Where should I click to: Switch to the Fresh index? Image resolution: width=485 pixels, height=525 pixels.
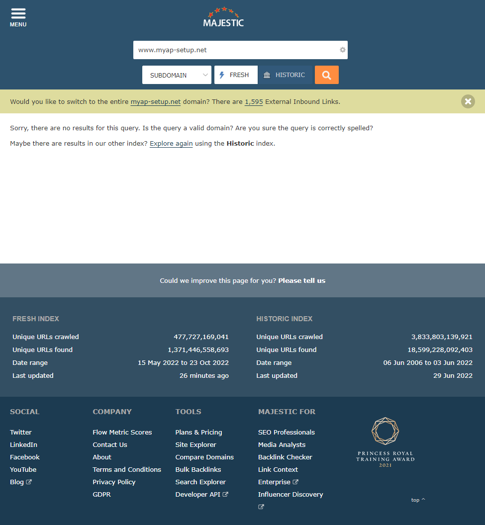point(236,75)
